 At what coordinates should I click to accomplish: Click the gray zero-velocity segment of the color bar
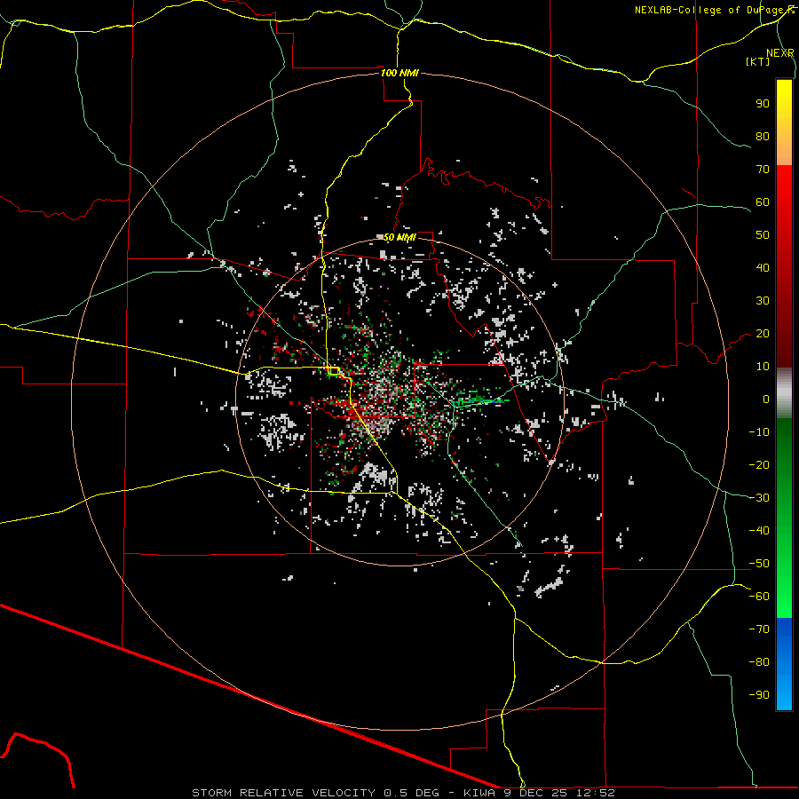coord(784,392)
